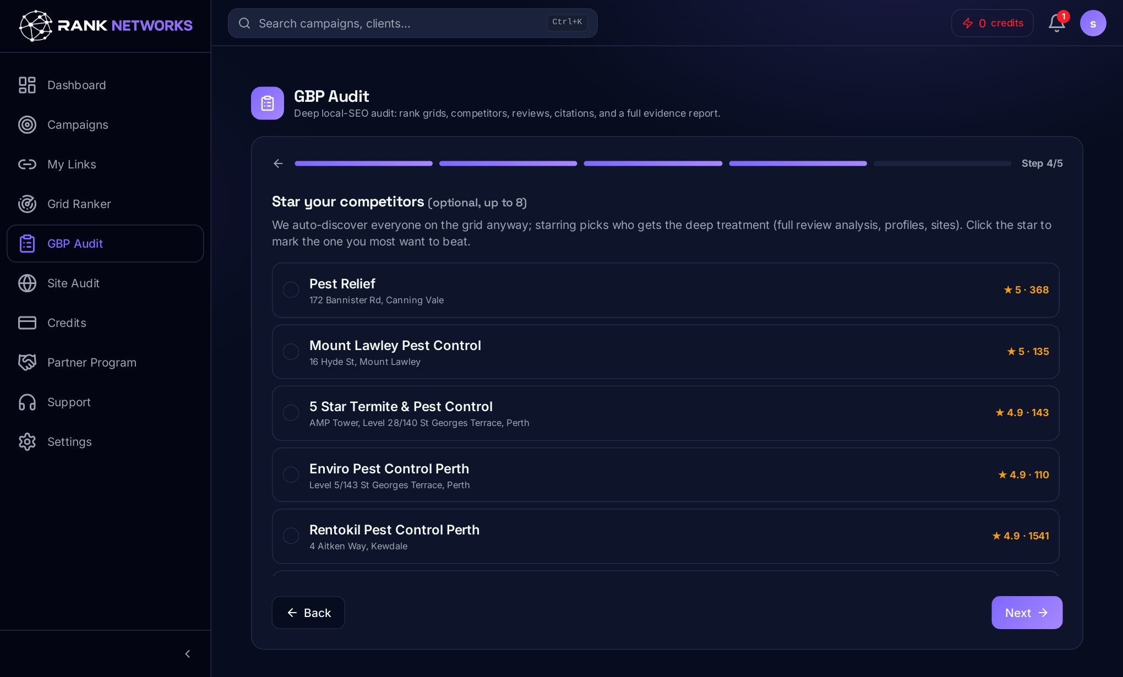Open the Dashboard grid icon
The image size is (1123, 677).
coord(27,85)
